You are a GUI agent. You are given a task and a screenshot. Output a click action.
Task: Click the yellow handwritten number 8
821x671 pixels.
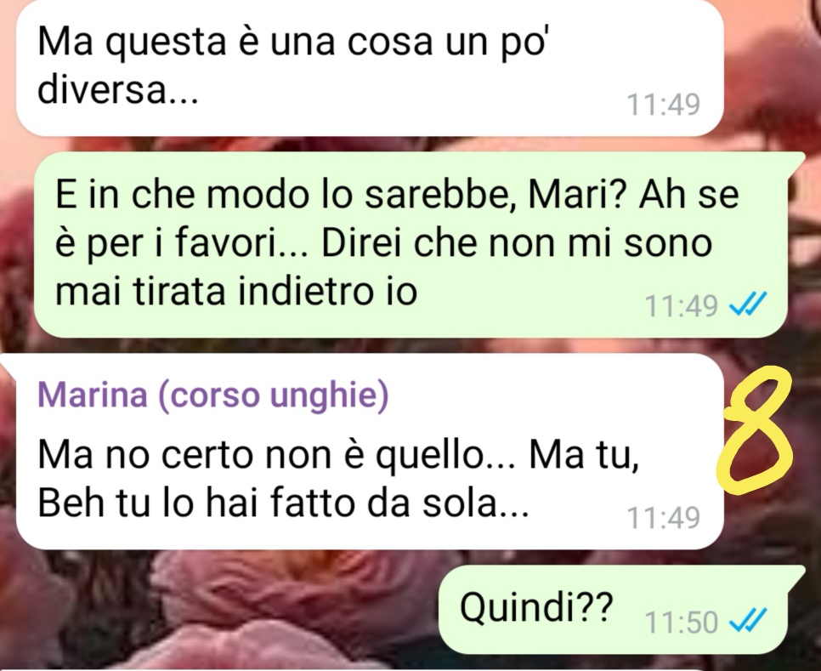coord(759,431)
